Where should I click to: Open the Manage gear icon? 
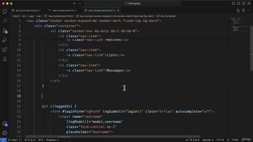[5, 133]
